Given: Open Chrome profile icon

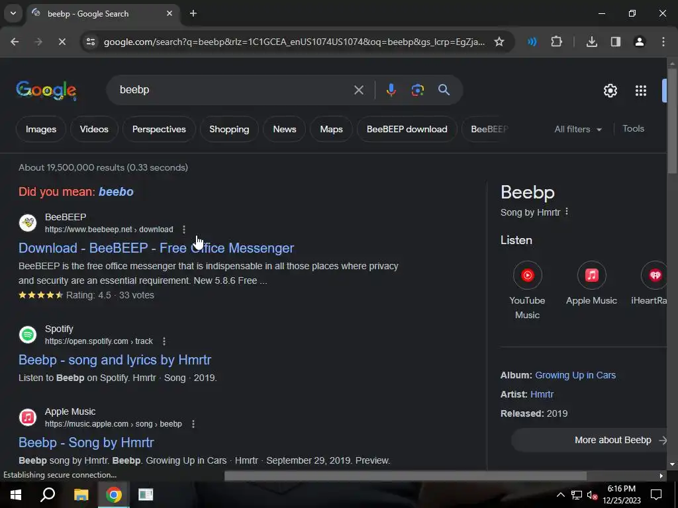Looking at the screenshot, I should click(639, 42).
